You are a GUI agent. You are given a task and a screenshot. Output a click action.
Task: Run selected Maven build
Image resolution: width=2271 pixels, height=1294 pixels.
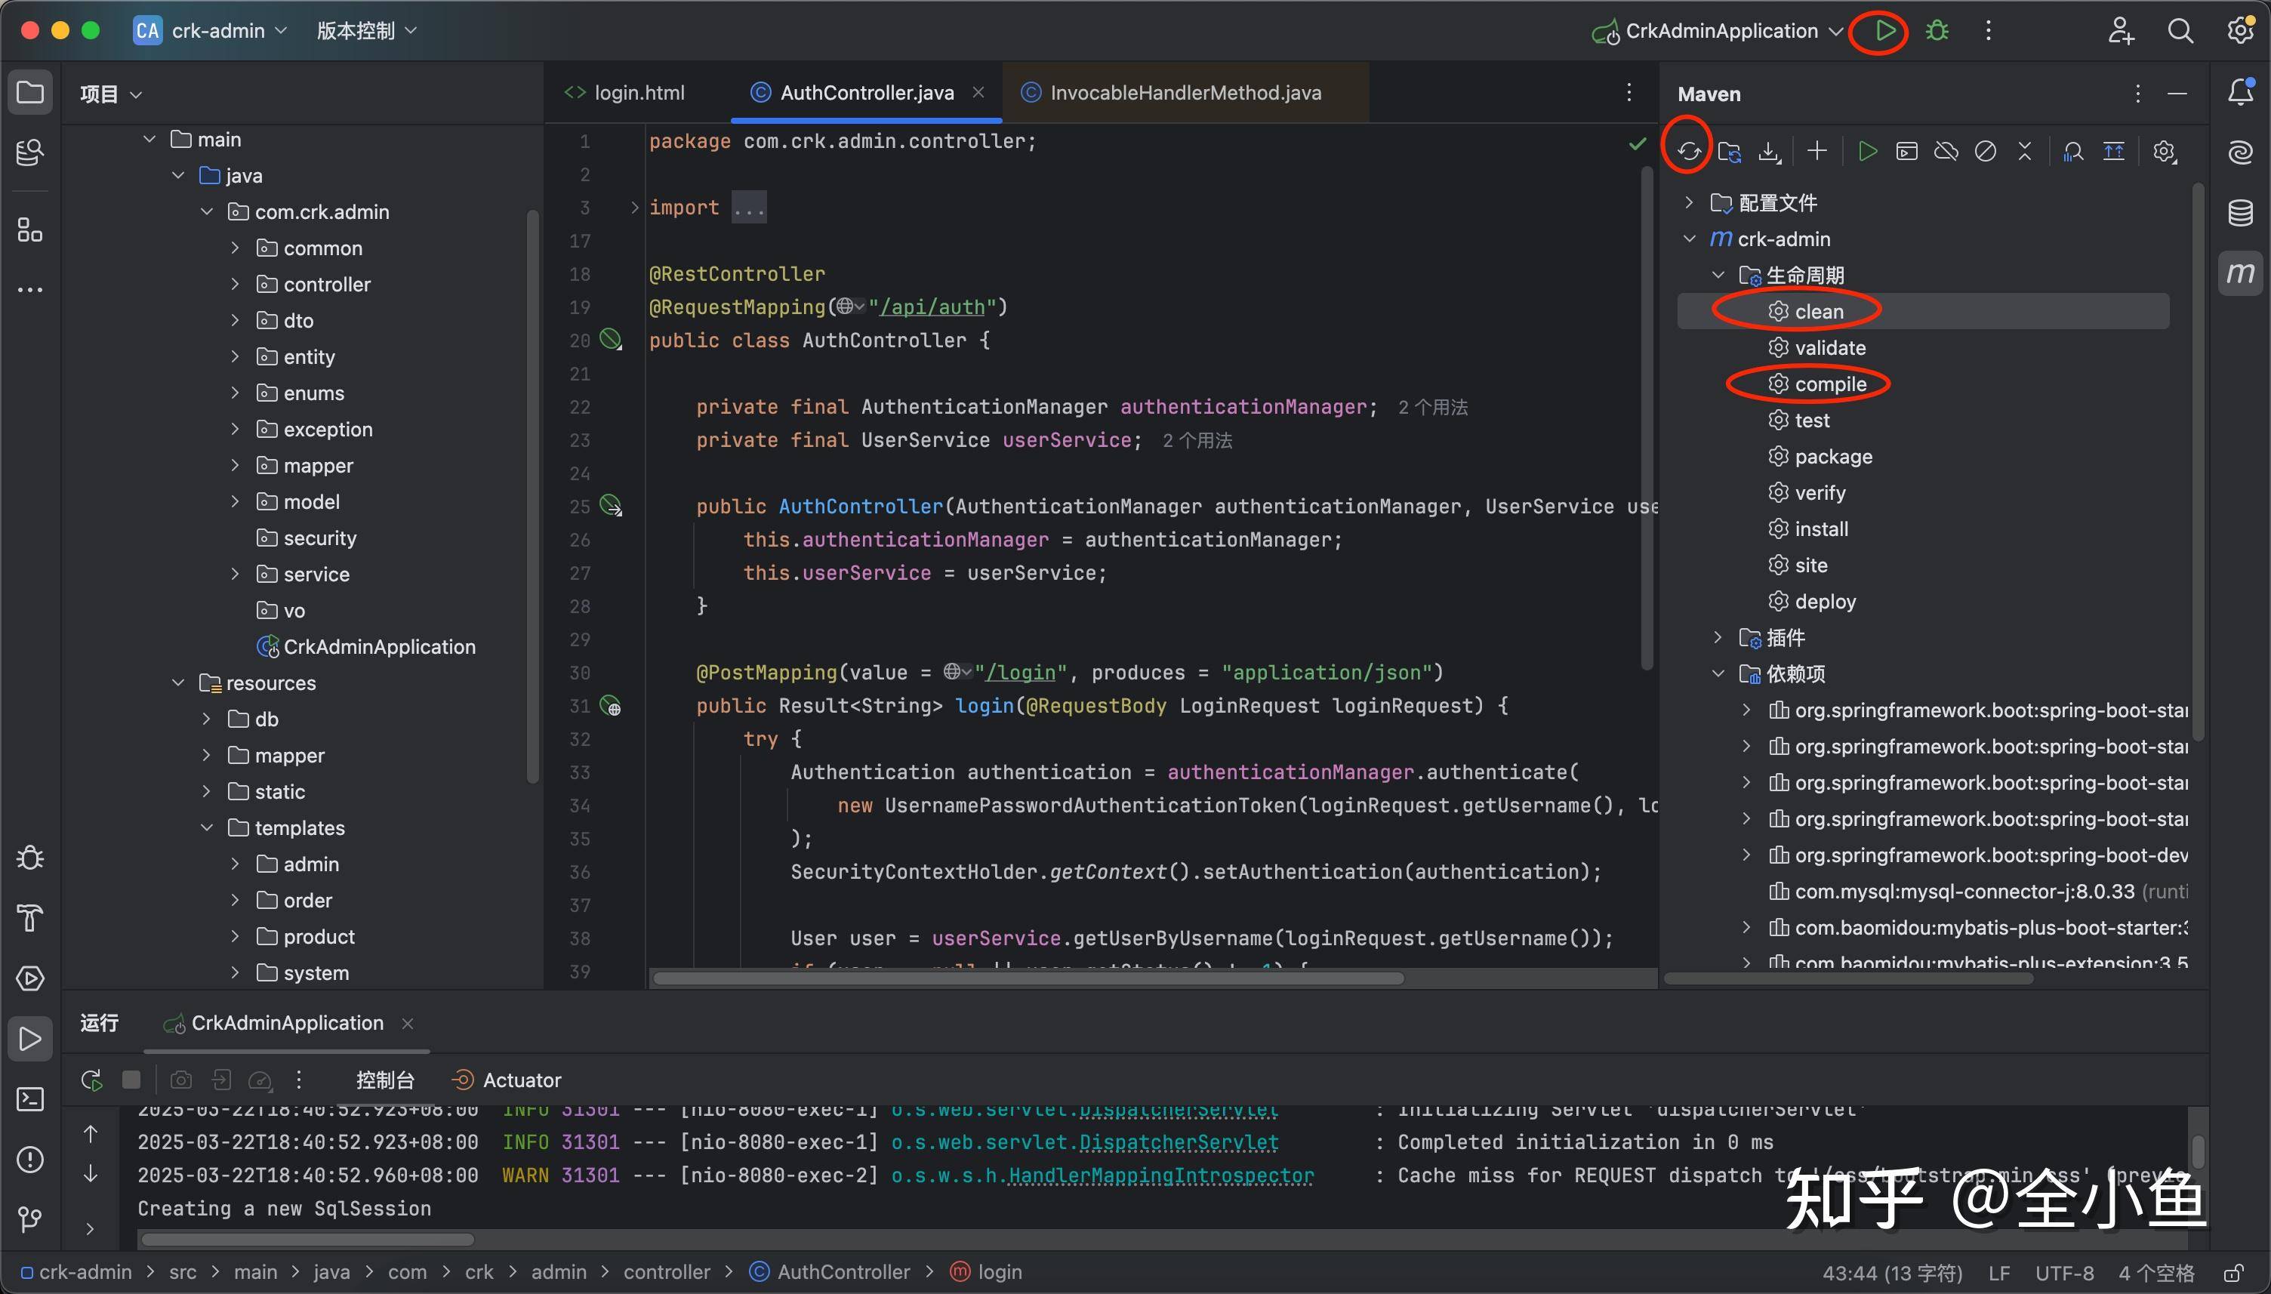click(x=1868, y=151)
